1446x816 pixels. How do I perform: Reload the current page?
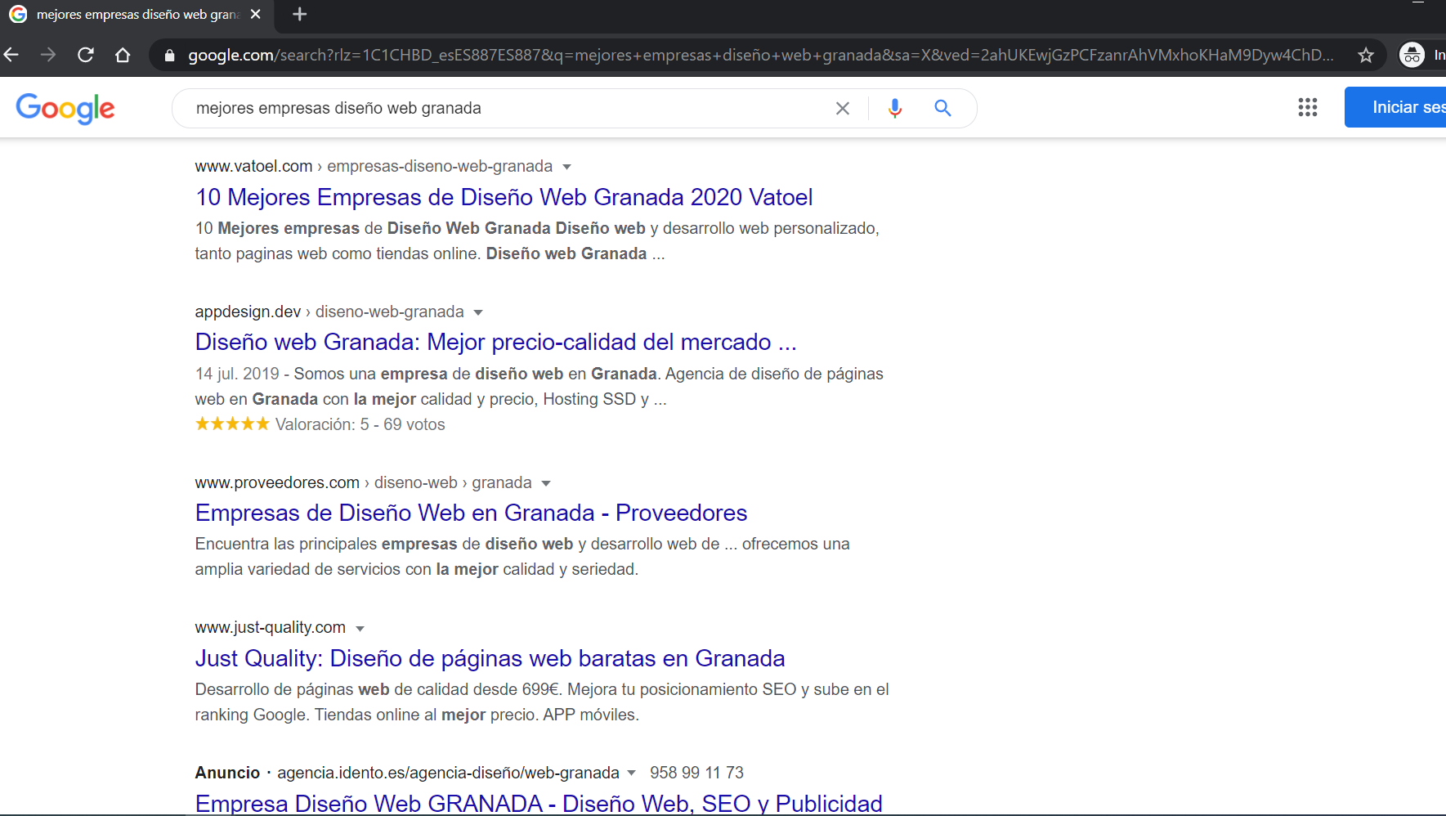tap(85, 54)
